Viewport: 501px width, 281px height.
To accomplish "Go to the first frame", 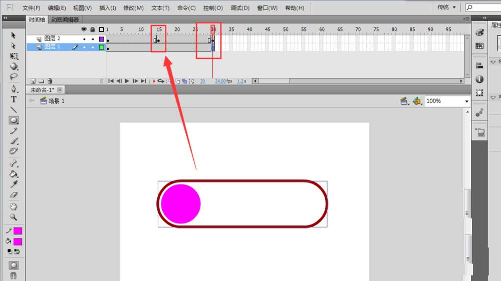I will [111, 81].
